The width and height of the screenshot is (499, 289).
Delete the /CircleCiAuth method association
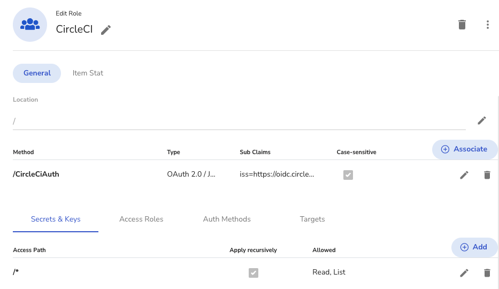pyautogui.click(x=487, y=174)
